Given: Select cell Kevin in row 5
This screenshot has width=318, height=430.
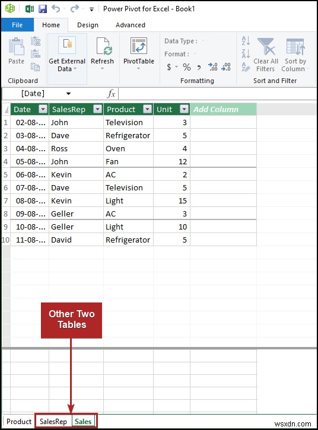Looking at the screenshot, I should click(x=76, y=174).
